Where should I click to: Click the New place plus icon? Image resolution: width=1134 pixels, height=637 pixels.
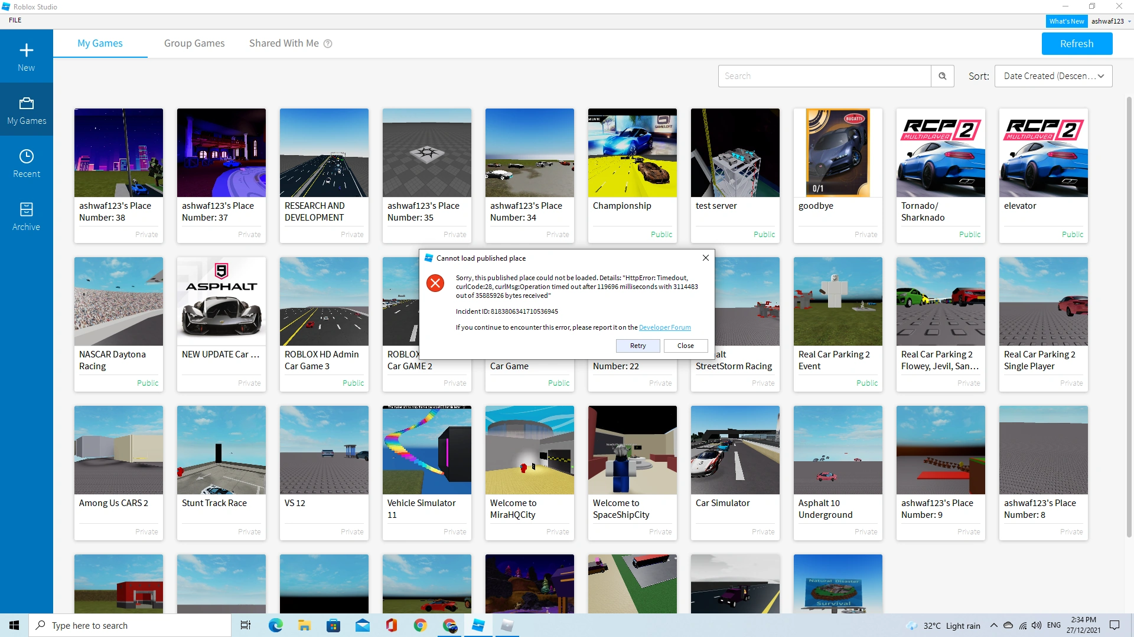click(26, 50)
